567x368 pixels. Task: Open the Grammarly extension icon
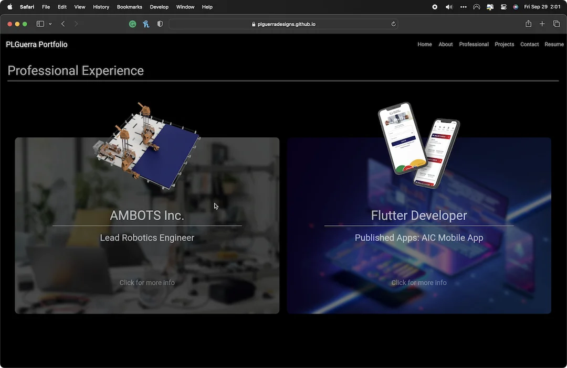133,24
